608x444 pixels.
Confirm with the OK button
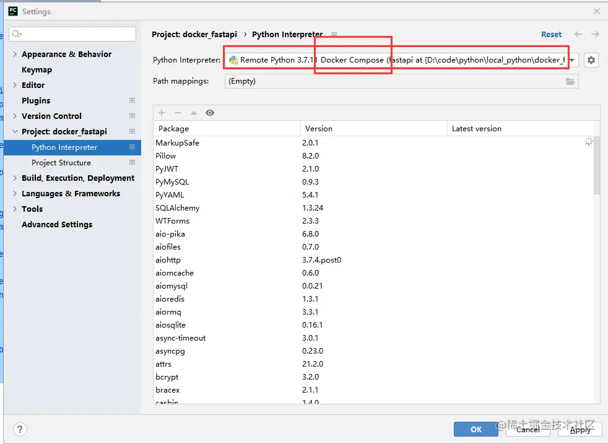click(476, 429)
